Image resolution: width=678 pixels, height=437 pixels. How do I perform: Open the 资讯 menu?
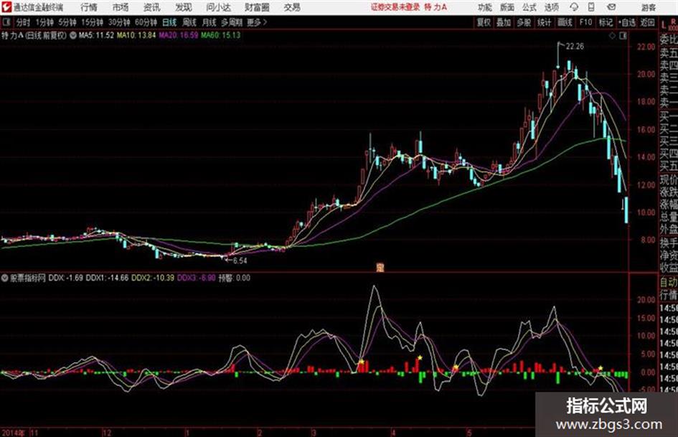click(151, 7)
